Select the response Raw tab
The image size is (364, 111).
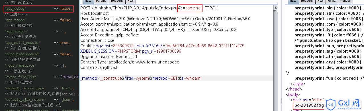293,1
